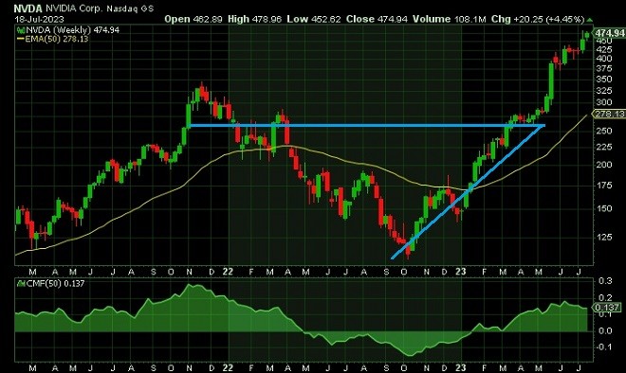Click the 23 year label under price chart
Screen dimensions: 626x373
coord(461,272)
